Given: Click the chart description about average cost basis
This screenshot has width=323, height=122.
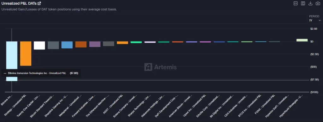Looking at the screenshot, I should click(59, 9).
